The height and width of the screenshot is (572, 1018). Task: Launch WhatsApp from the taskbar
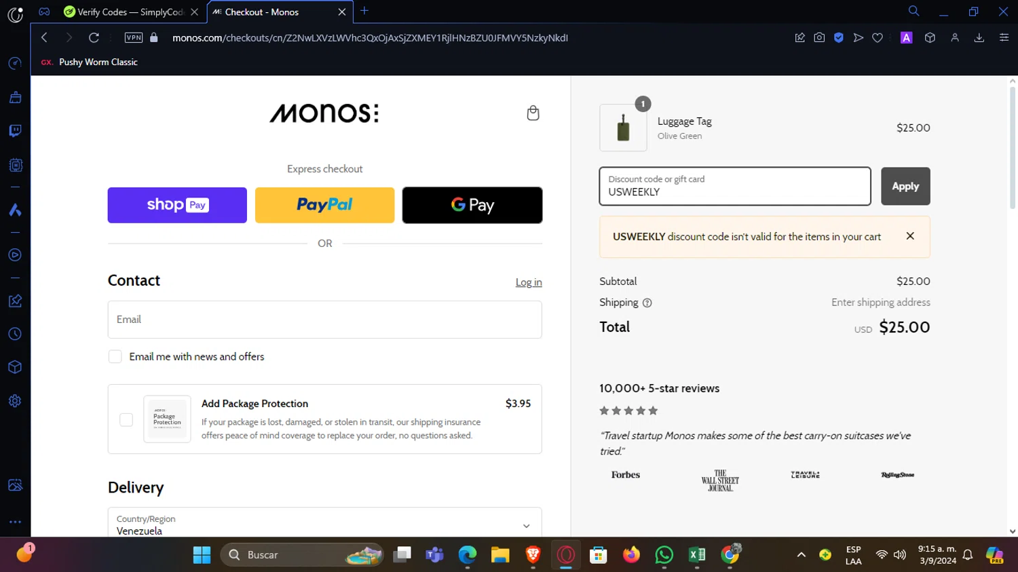(x=664, y=555)
